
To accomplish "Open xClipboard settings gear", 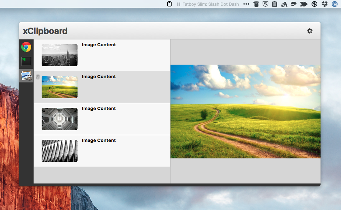I will coord(310,31).
